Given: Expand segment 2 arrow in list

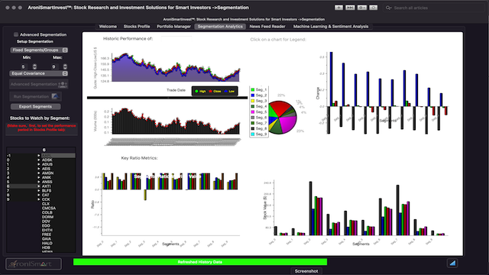Looking at the screenshot, I should click(39, 168).
